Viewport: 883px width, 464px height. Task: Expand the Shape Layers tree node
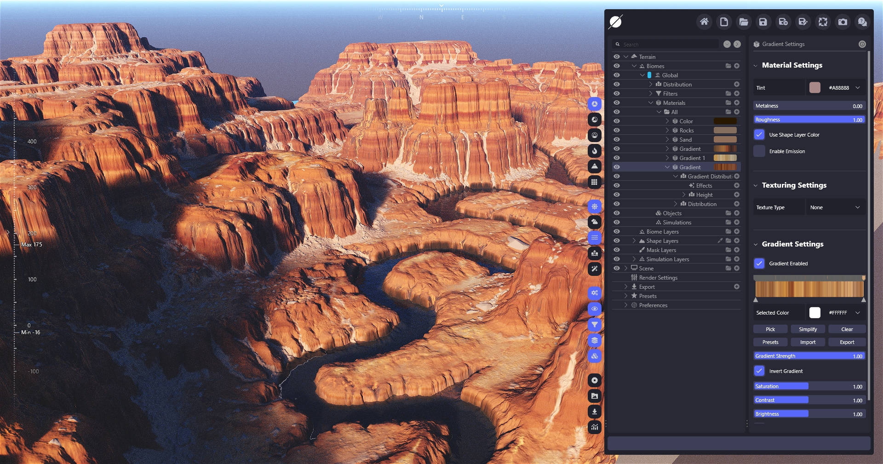tap(634, 241)
